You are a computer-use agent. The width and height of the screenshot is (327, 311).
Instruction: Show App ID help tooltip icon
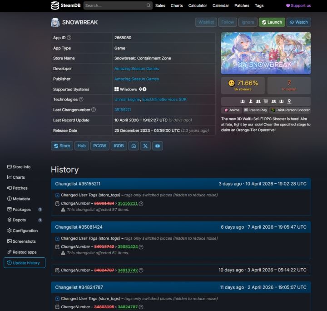coord(69,38)
